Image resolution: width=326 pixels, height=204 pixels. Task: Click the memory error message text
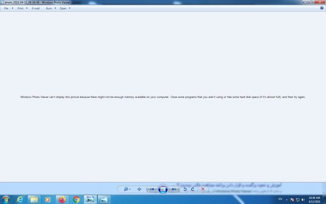(163, 97)
